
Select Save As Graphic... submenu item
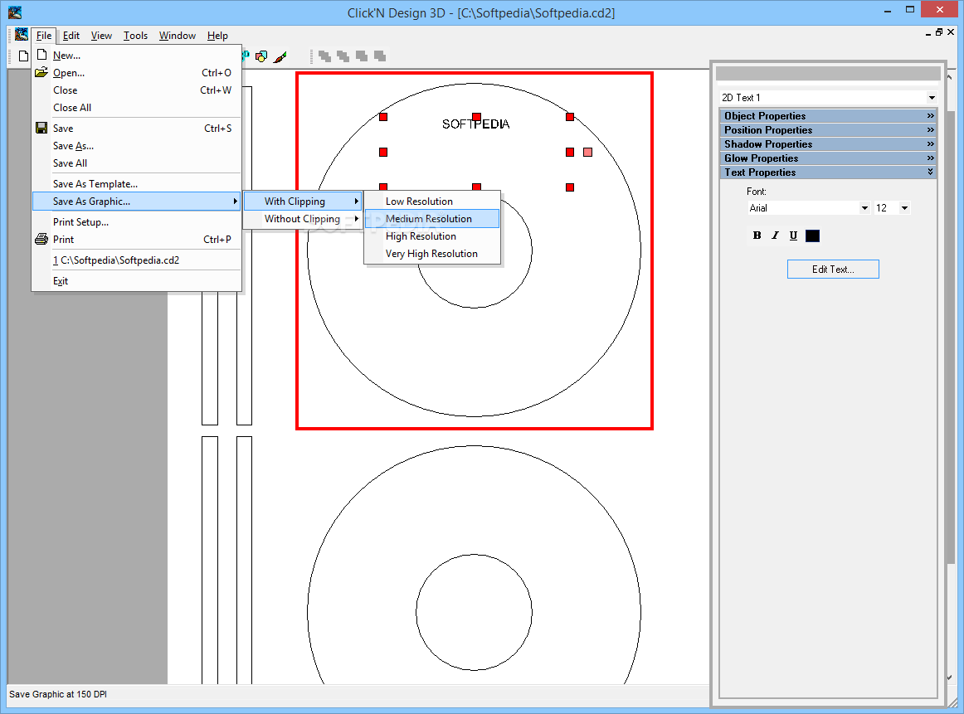[x=137, y=201]
